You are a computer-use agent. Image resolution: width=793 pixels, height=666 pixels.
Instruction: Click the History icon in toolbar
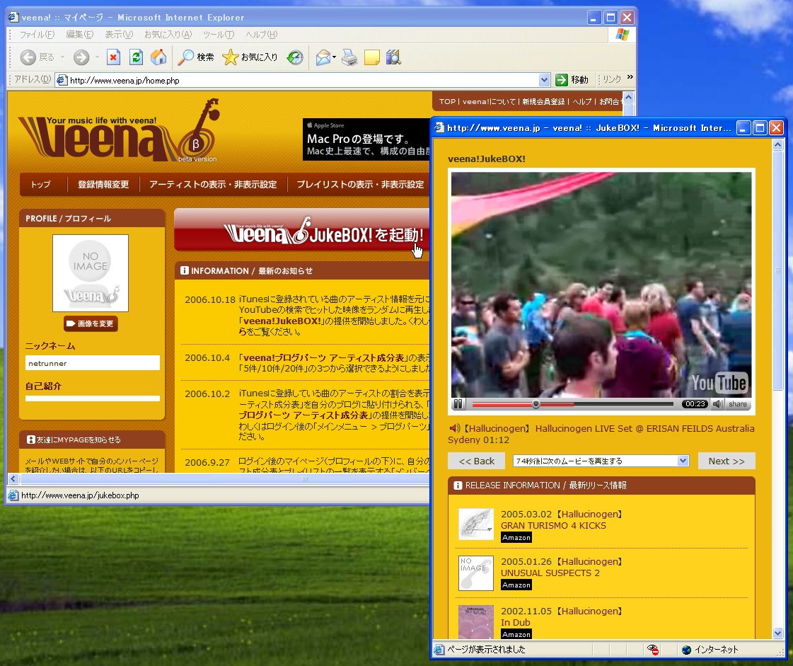pyautogui.click(x=295, y=57)
